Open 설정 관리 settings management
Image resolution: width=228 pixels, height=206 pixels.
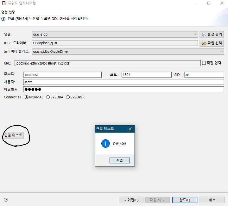212,34
